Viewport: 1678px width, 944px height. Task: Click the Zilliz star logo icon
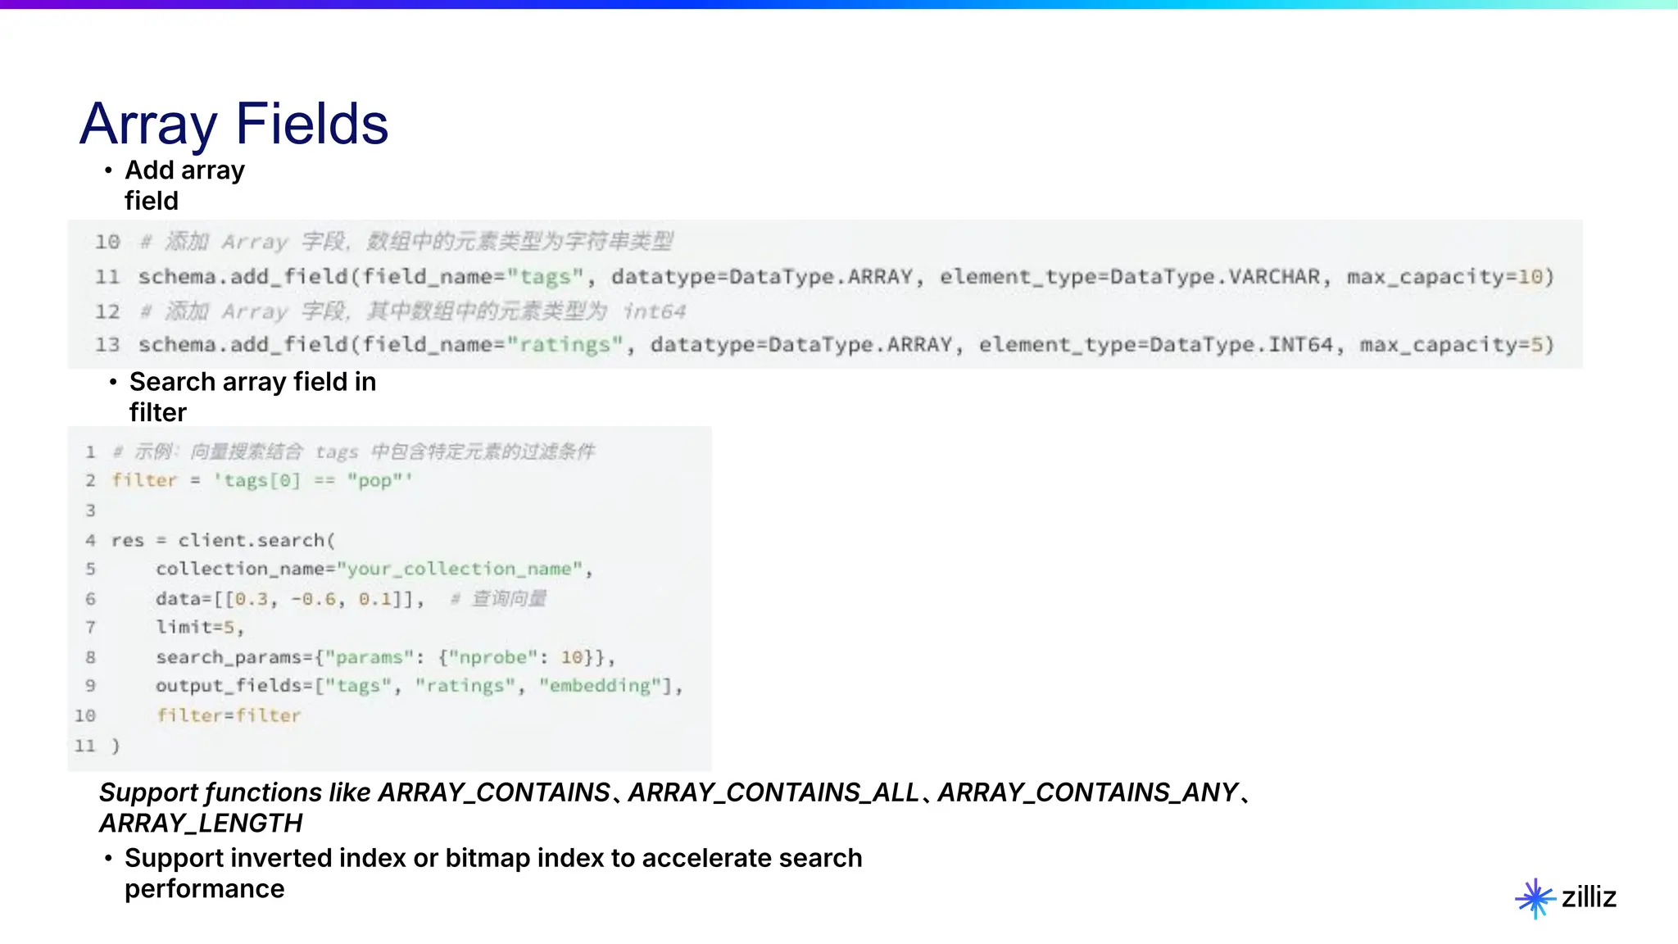[1535, 898]
